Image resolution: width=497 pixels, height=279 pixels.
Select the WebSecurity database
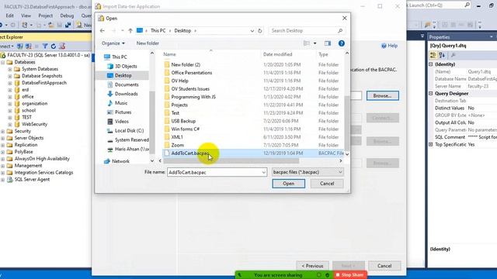[34, 124]
